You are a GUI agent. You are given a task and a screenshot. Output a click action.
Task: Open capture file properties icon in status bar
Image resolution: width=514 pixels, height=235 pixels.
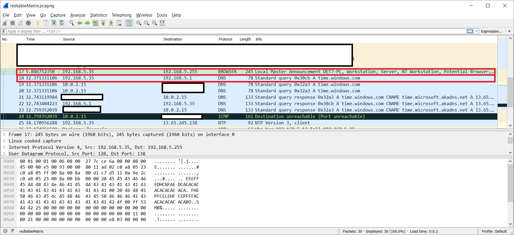click(12, 231)
